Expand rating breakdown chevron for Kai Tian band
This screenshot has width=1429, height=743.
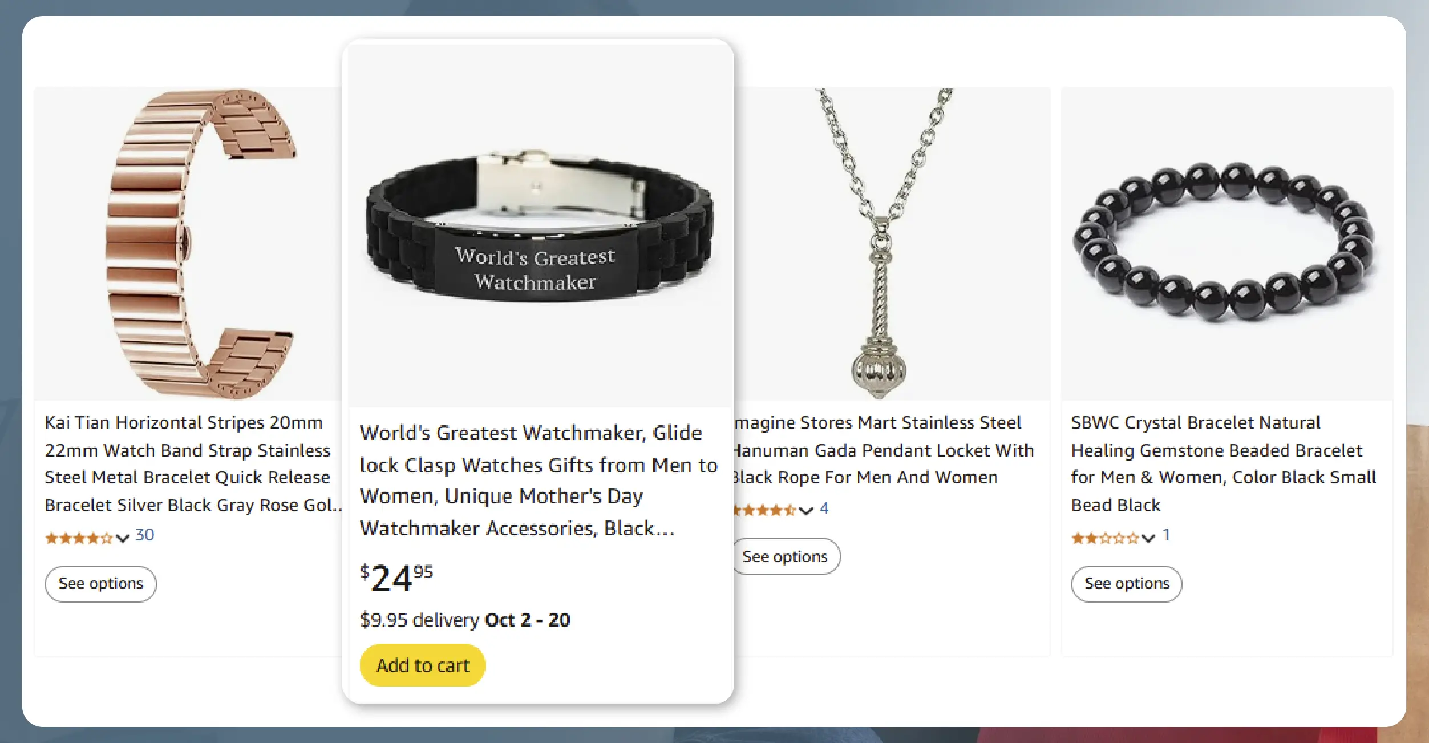(x=123, y=538)
